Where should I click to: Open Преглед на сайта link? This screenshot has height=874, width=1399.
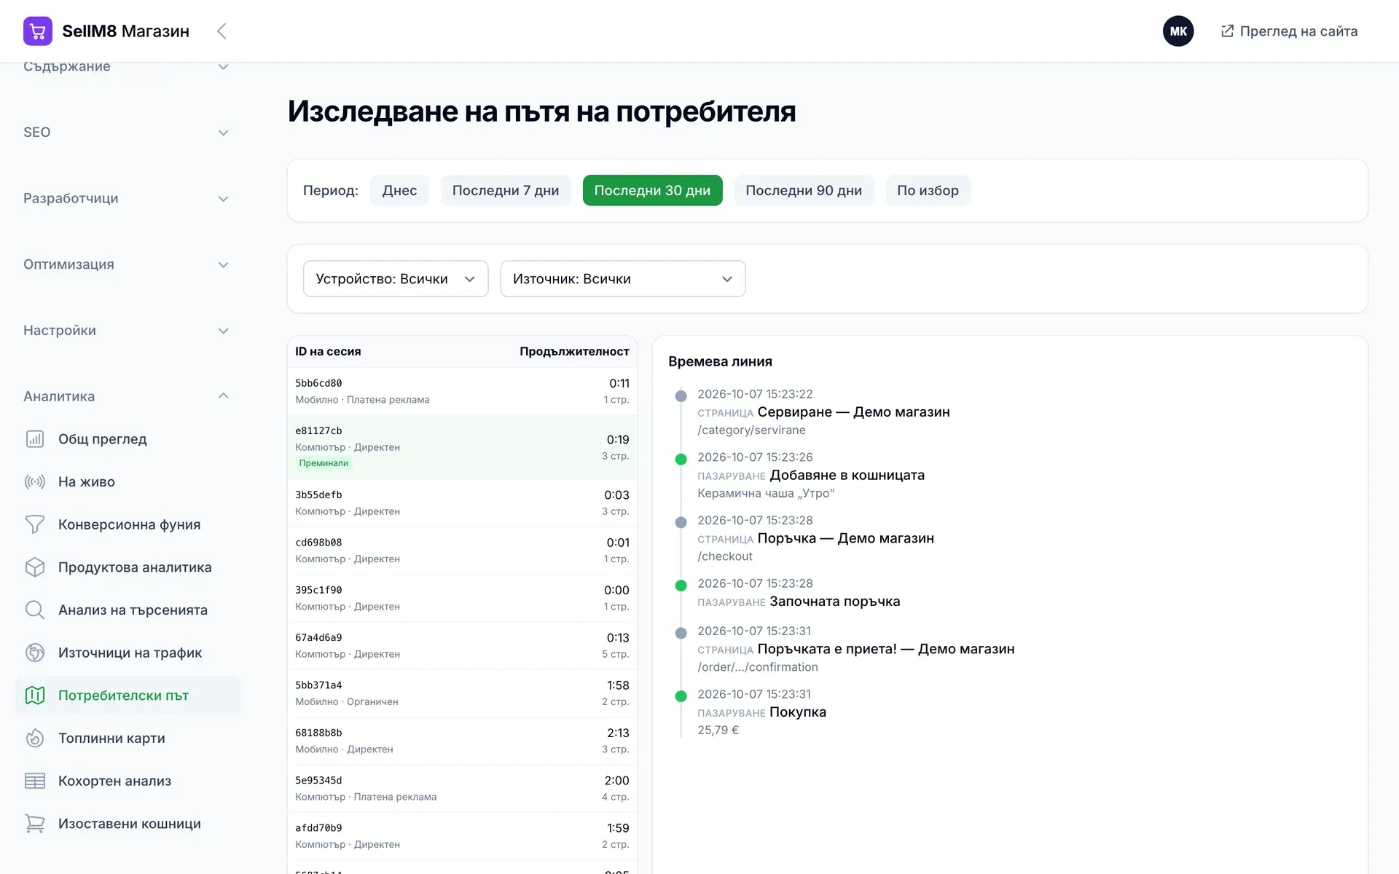pyautogui.click(x=1289, y=31)
